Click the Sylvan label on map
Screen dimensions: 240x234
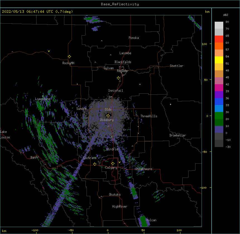(x=109, y=68)
